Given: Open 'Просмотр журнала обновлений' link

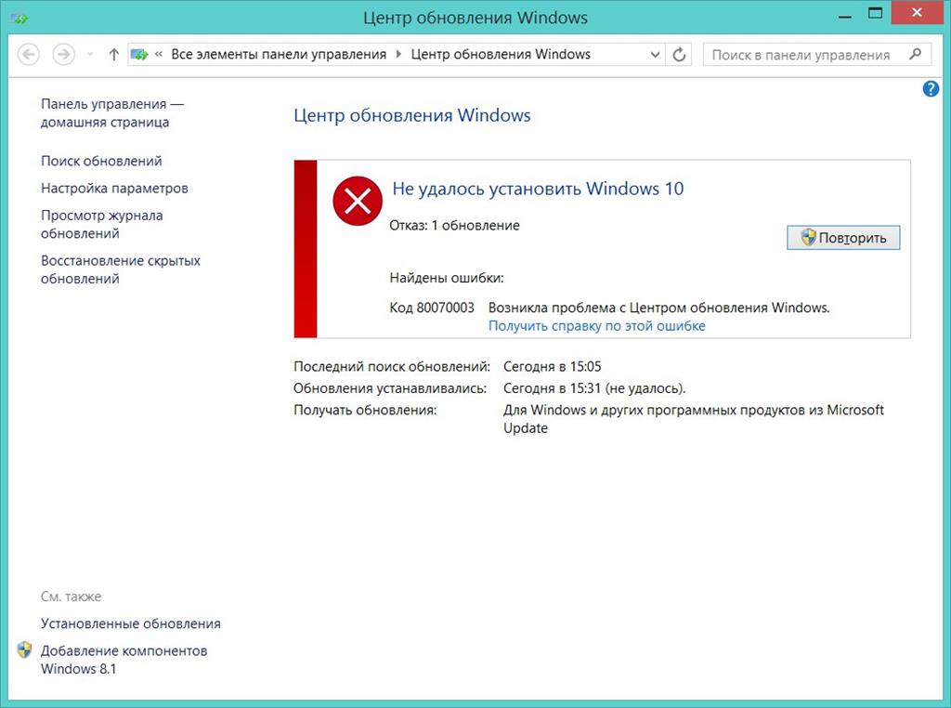Looking at the screenshot, I should point(102,225).
